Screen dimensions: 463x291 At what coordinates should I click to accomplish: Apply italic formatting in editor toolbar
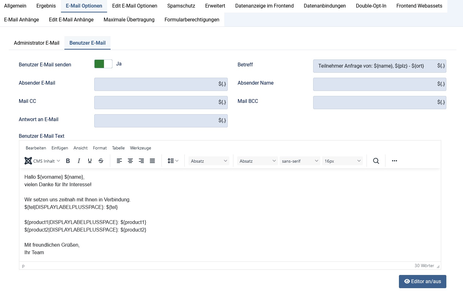79,161
